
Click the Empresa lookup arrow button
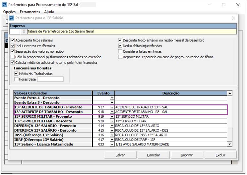click(x=24, y=31)
